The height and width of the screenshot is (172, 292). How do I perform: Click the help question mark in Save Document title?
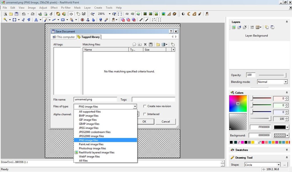[x=171, y=31]
